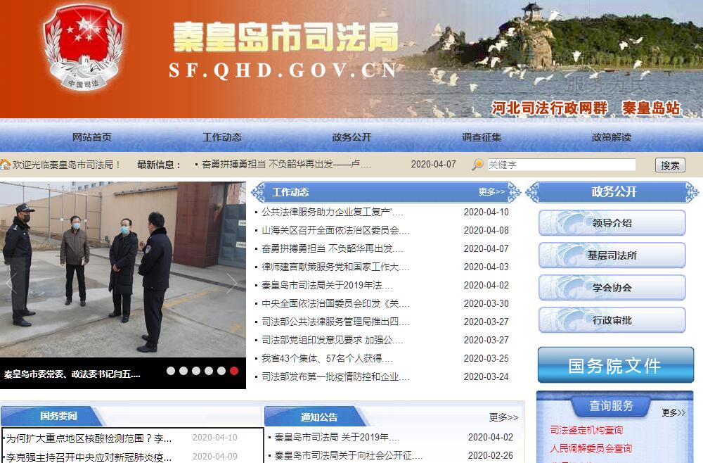This screenshot has height=463, width=703.
Task: Click the 河北司法行政网群 banner text
Action: pyautogui.click(x=550, y=108)
